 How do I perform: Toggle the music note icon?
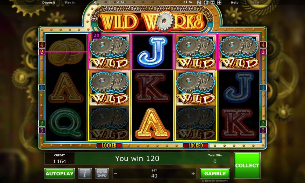[199, 2]
